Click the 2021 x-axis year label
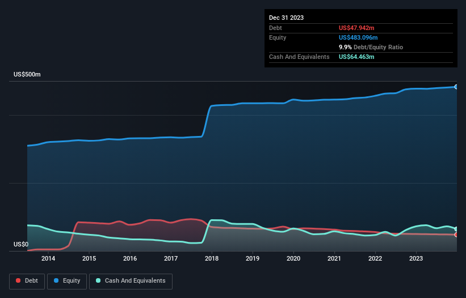This screenshot has height=298, width=466. pos(334,258)
